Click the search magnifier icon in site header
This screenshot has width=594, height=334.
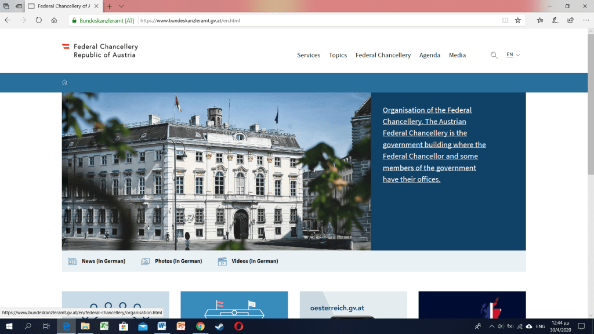(494, 55)
